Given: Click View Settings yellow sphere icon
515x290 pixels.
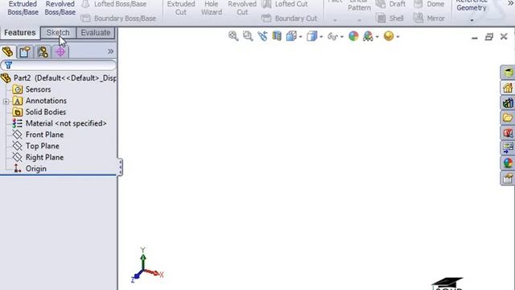Looking at the screenshot, I should pos(389,35).
